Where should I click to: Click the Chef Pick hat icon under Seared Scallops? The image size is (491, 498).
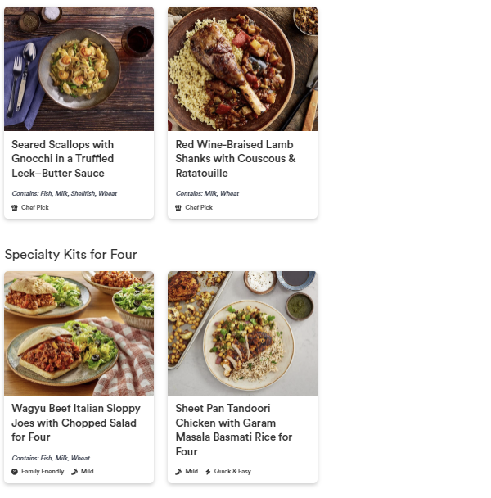15,208
